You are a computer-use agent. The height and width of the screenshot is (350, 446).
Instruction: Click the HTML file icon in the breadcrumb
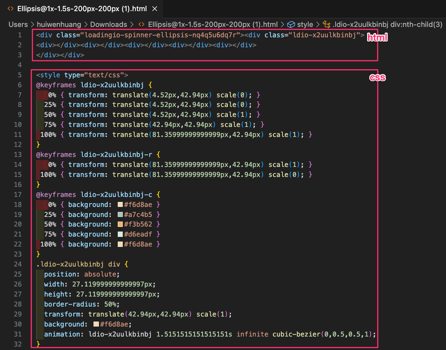[142, 25]
